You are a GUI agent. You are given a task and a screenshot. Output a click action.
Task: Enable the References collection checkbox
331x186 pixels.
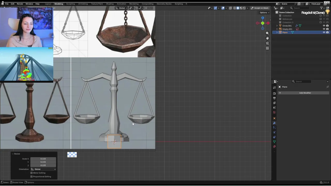(x=321, y=19)
